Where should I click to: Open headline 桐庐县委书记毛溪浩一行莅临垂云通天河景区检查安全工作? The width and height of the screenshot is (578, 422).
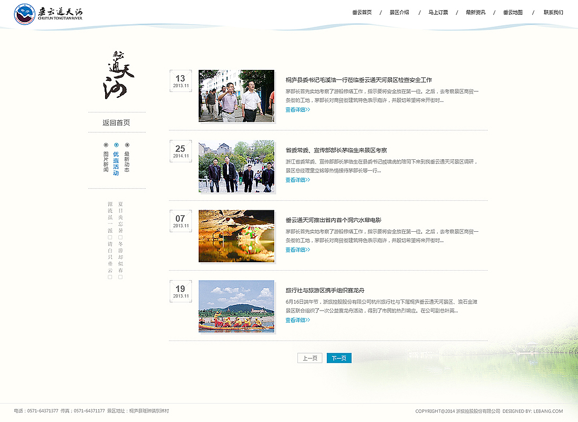(359, 80)
